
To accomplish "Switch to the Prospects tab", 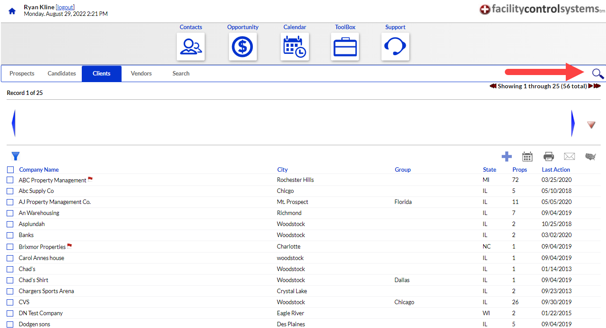I will tap(22, 74).
